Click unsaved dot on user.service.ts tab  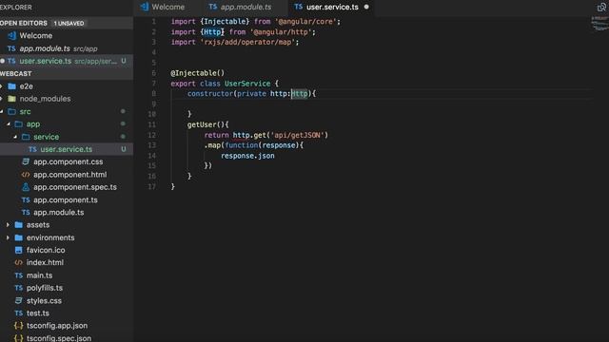tap(366, 7)
